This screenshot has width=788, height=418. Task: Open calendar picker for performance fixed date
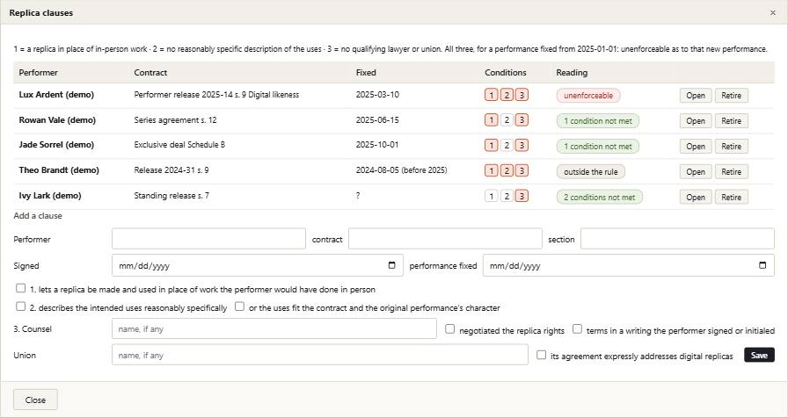762,265
